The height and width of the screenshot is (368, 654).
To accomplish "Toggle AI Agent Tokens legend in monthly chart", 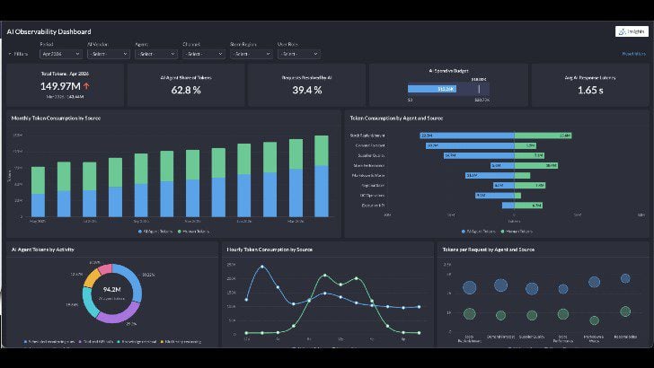I will pos(155,232).
